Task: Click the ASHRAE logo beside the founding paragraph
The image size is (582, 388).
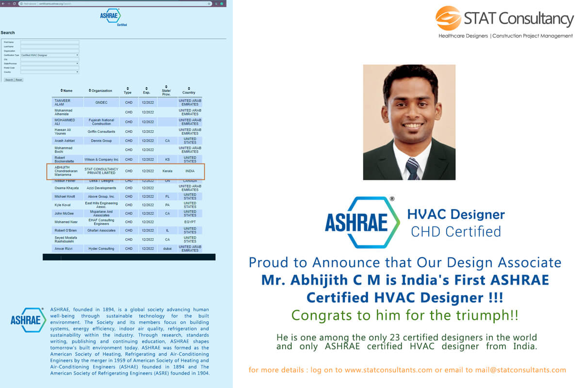Action: (28, 320)
